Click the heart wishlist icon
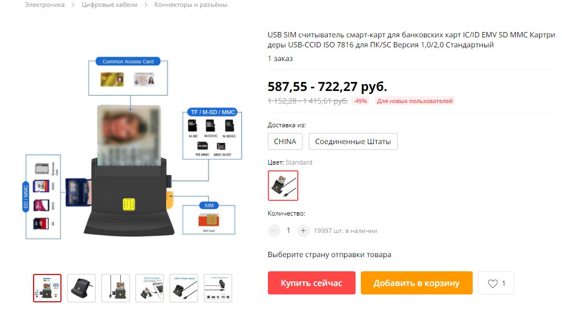The image size is (562, 316). 493,283
